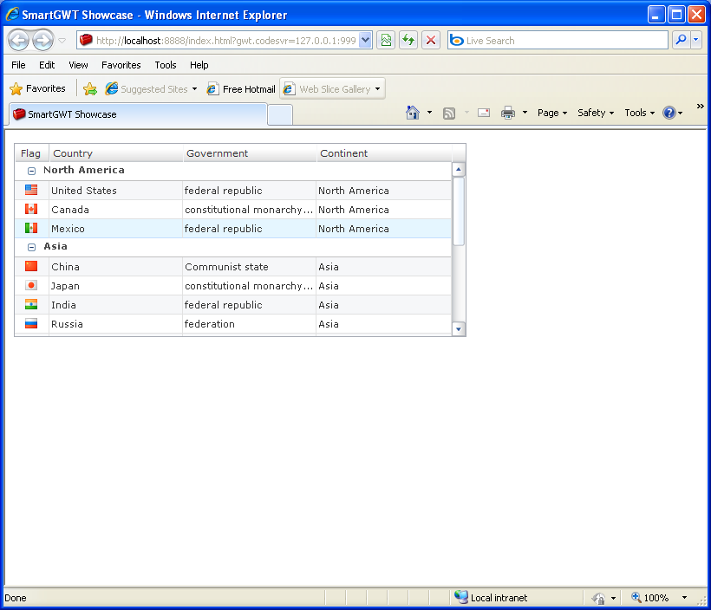Click Russia's federation government cell
711x610 pixels.
click(250, 324)
